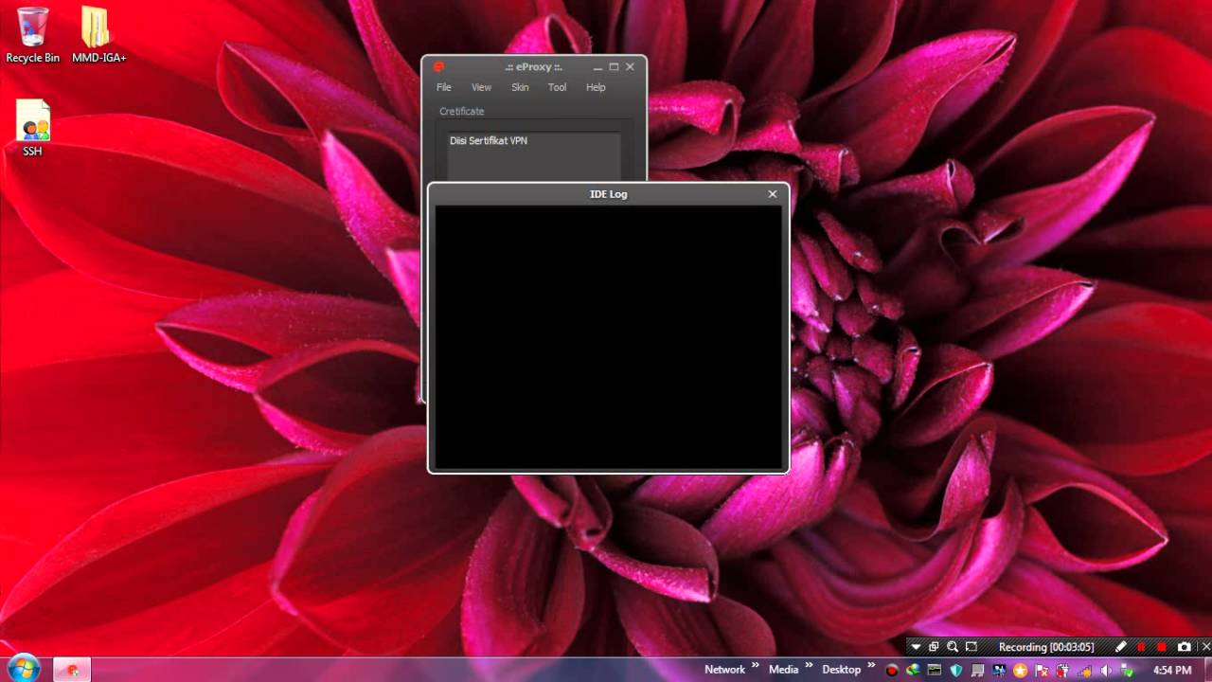The width and height of the screenshot is (1212, 682).
Task: Click the Desktop toolbar label
Action: click(x=841, y=670)
